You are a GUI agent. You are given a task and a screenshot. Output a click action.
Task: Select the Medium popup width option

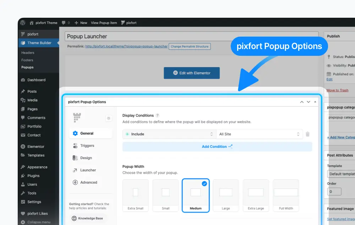tap(196, 195)
